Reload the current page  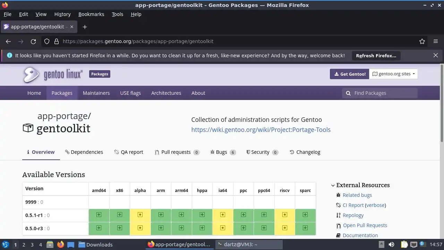coord(33,41)
